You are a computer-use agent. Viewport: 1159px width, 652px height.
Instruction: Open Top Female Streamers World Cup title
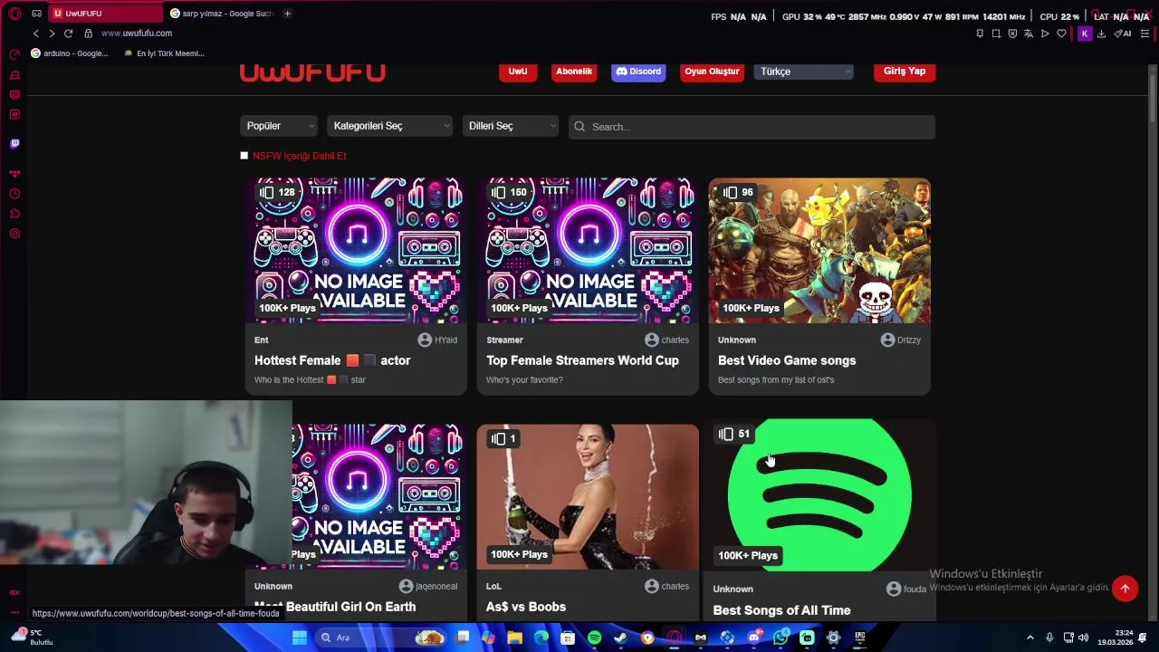coord(582,360)
